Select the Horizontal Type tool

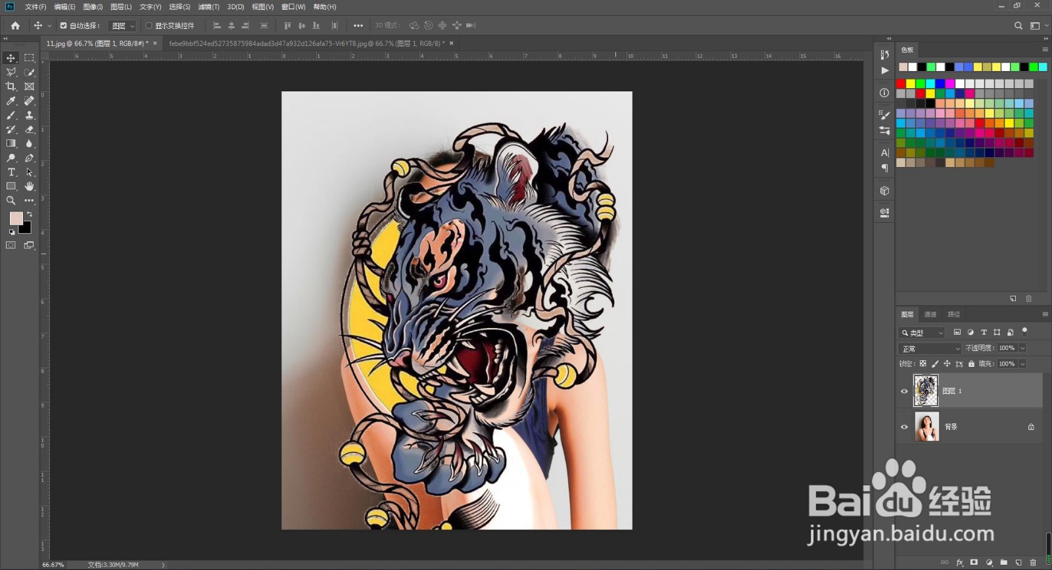coord(11,172)
